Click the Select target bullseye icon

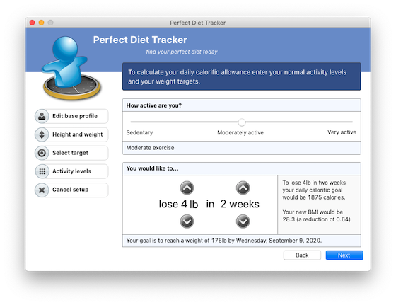coord(42,153)
